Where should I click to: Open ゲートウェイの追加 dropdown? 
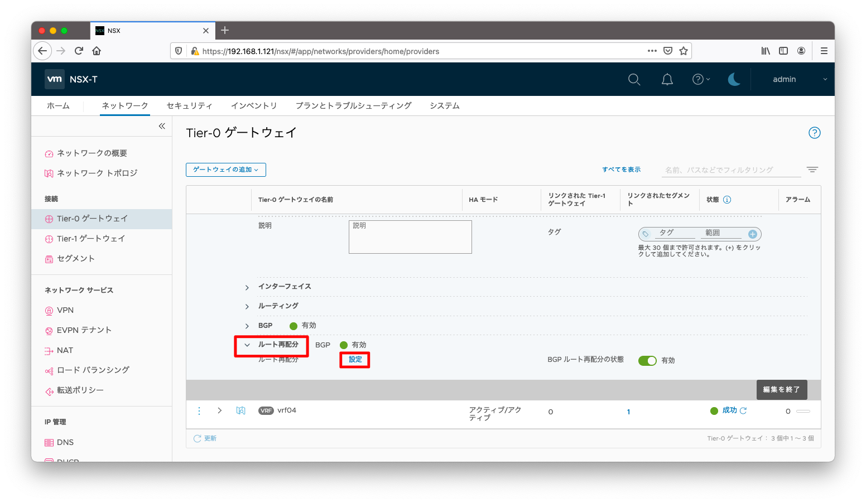226,170
